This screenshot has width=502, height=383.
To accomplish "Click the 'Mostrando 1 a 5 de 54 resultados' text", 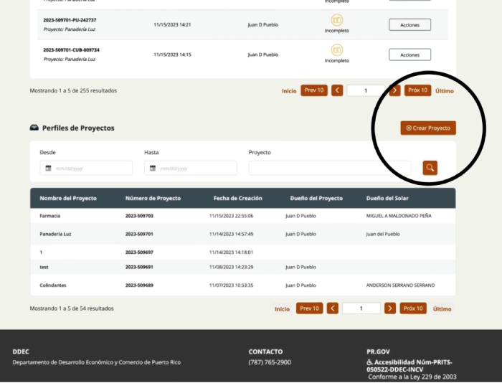I will pos(72,308).
